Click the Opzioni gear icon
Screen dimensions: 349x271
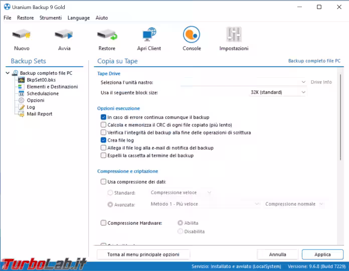pyautogui.click(x=21, y=100)
